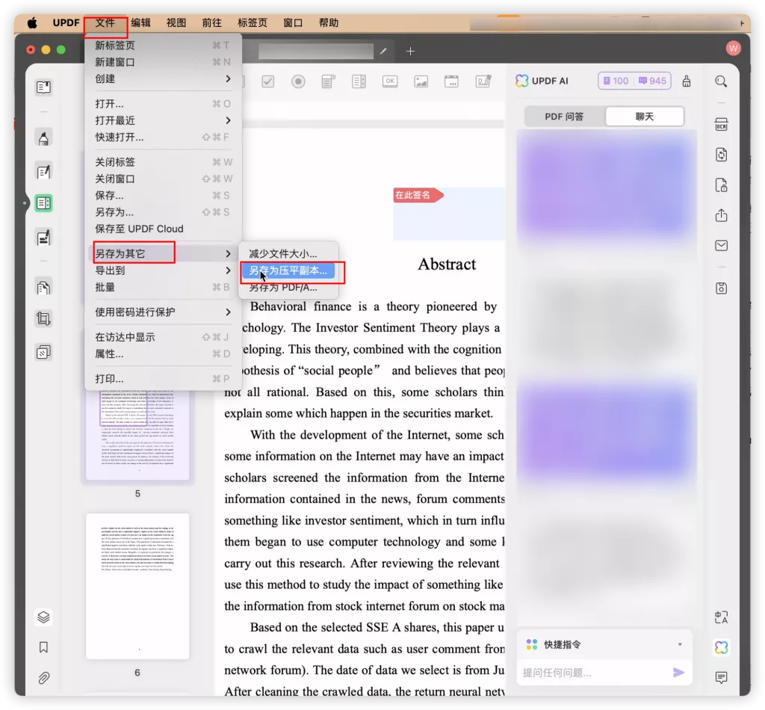
Task: Select 属性... menu item
Action: 163,354
